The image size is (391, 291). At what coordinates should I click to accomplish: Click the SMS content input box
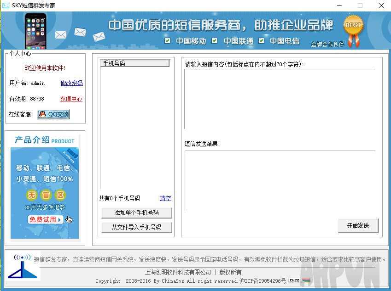pos(280,99)
